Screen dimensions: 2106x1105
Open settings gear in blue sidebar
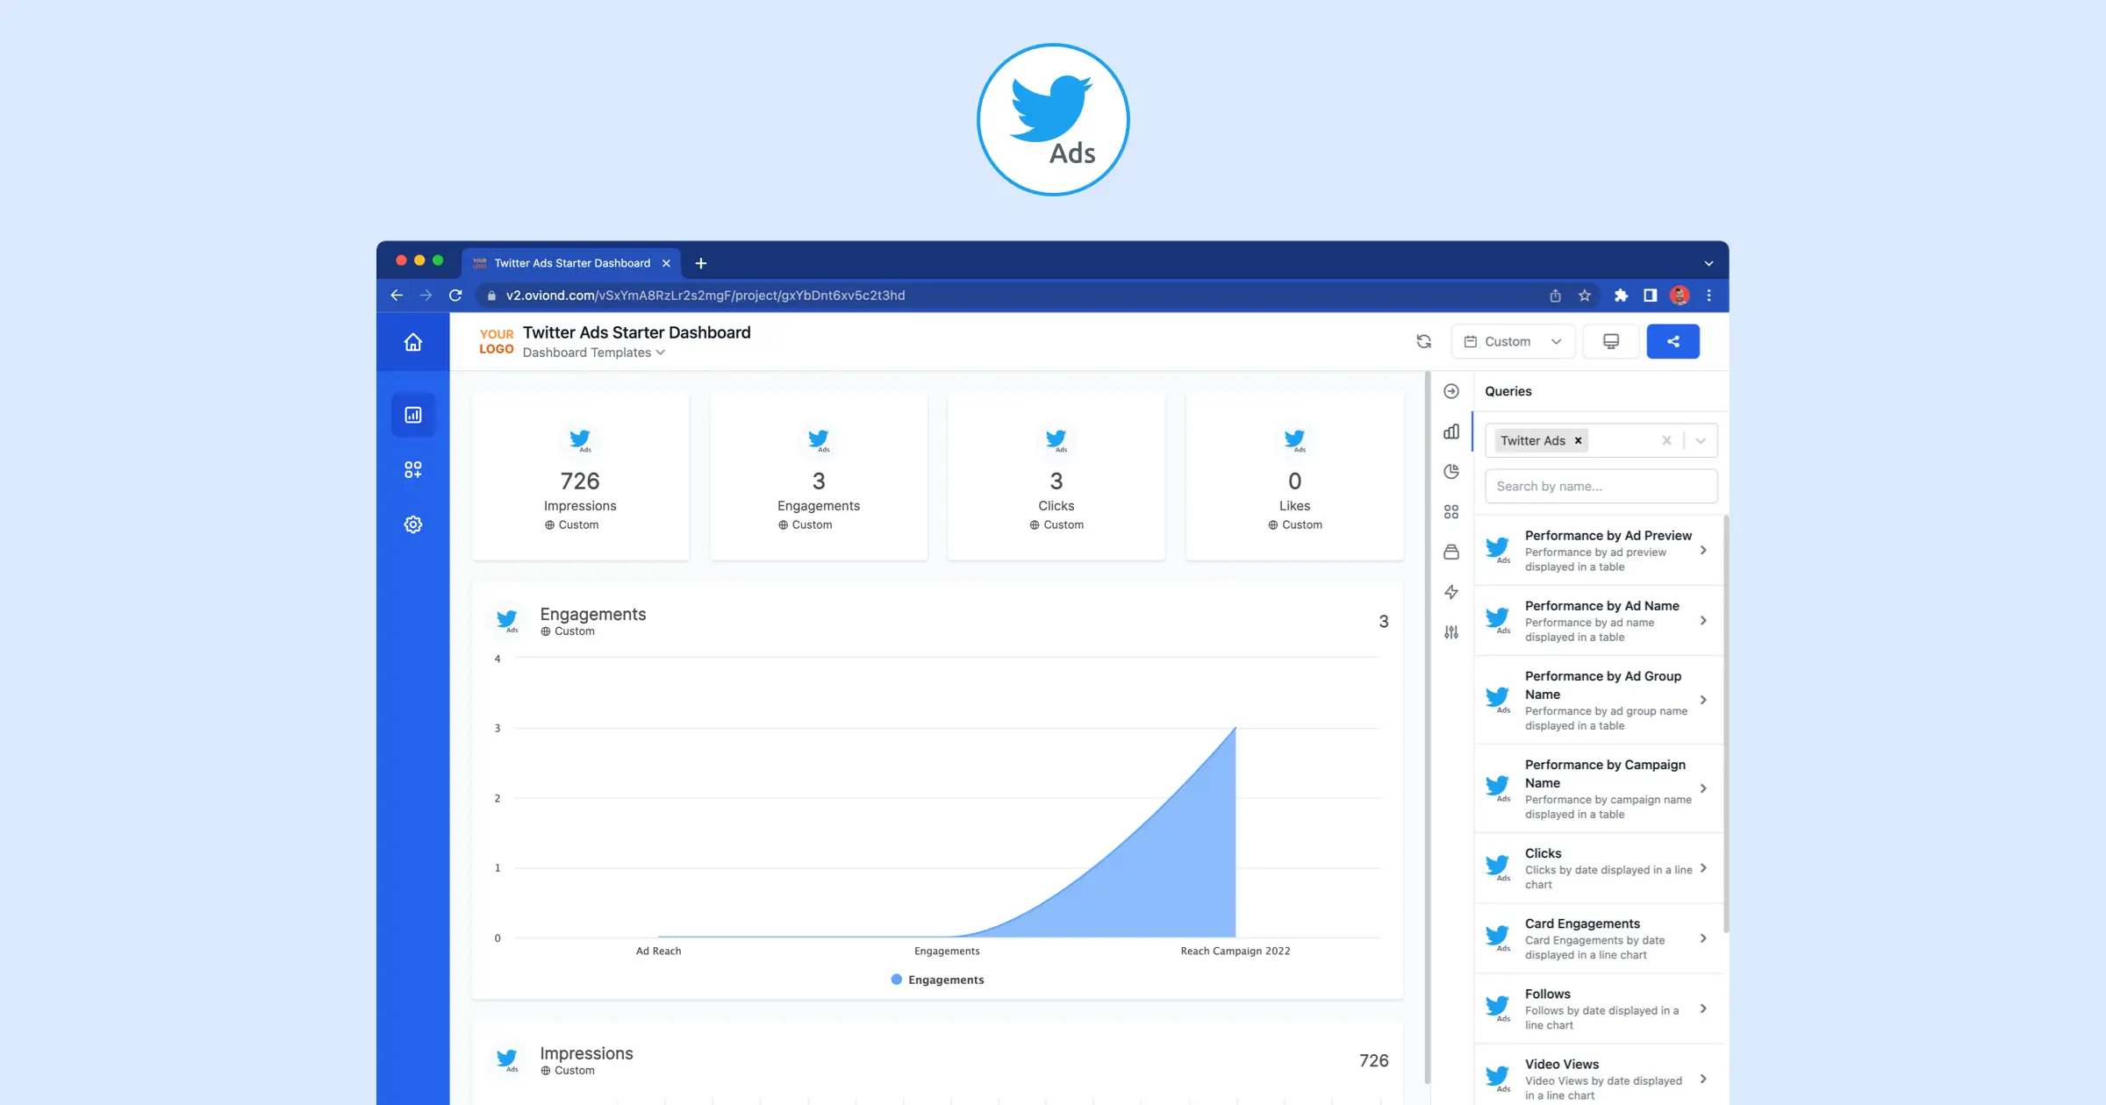[x=413, y=524]
